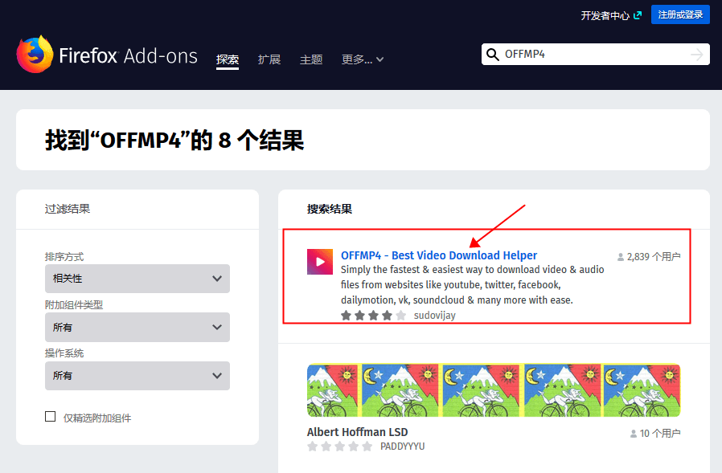Image resolution: width=722 pixels, height=473 pixels.
Task: Click the 注册或登录 button
Action: [680, 14]
